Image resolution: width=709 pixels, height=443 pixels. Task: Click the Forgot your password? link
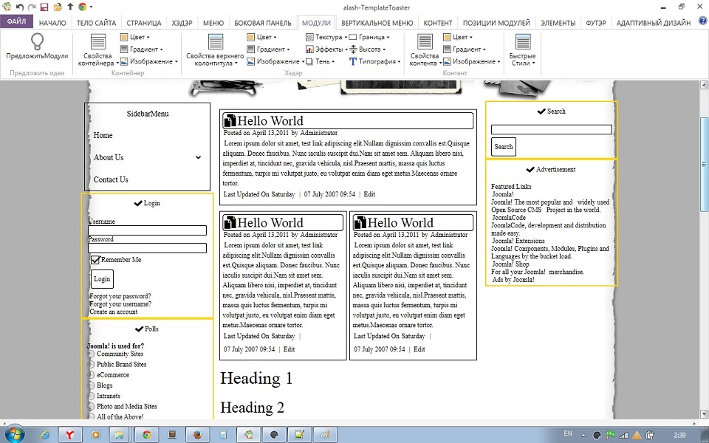pyautogui.click(x=120, y=296)
